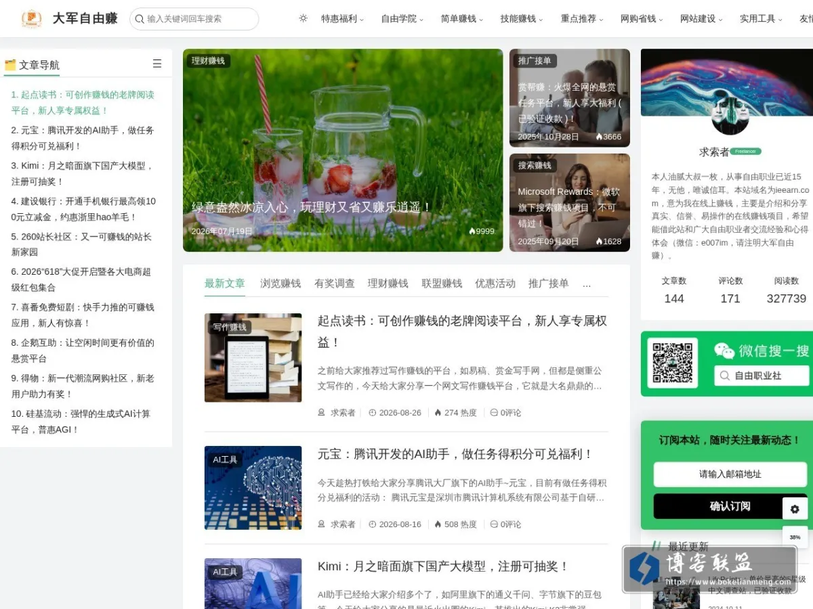The width and height of the screenshot is (813, 609).
Task: Click the 博客联盟 banner logo
Action: [x=709, y=569]
